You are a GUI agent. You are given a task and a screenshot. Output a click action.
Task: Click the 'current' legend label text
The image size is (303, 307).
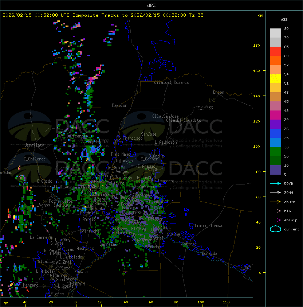[292, 229]
